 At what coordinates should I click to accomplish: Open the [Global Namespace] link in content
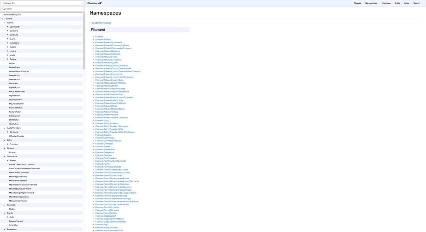(101, 23)
